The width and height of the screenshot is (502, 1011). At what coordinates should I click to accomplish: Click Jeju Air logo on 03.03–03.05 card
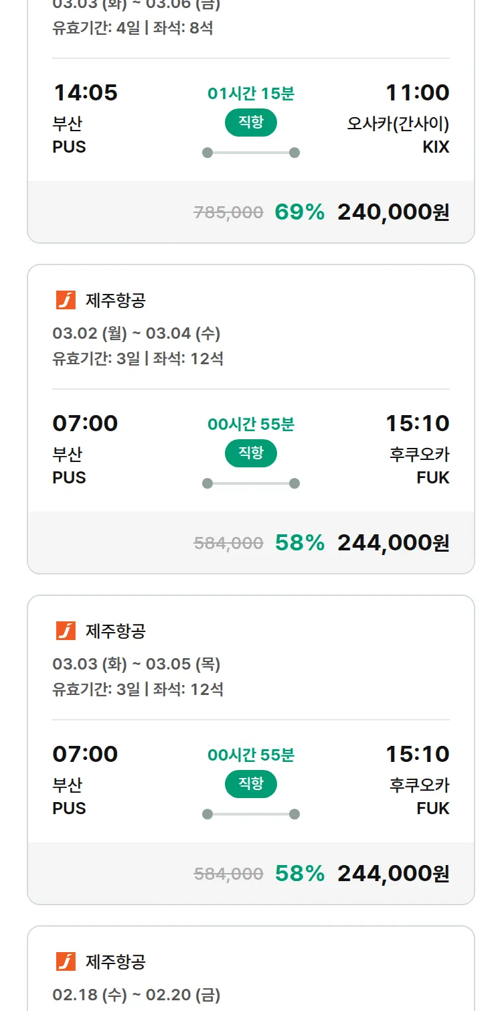pos(66,631)
